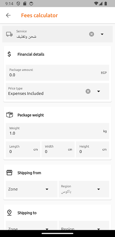Open the Shipping from Region dropdown
The height and width of the screenshot is (237, 115).
pos(84,189)
